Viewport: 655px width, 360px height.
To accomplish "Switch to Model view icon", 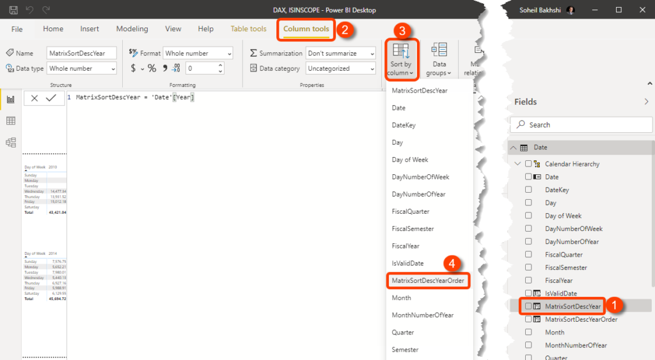I will click(11, 142).
